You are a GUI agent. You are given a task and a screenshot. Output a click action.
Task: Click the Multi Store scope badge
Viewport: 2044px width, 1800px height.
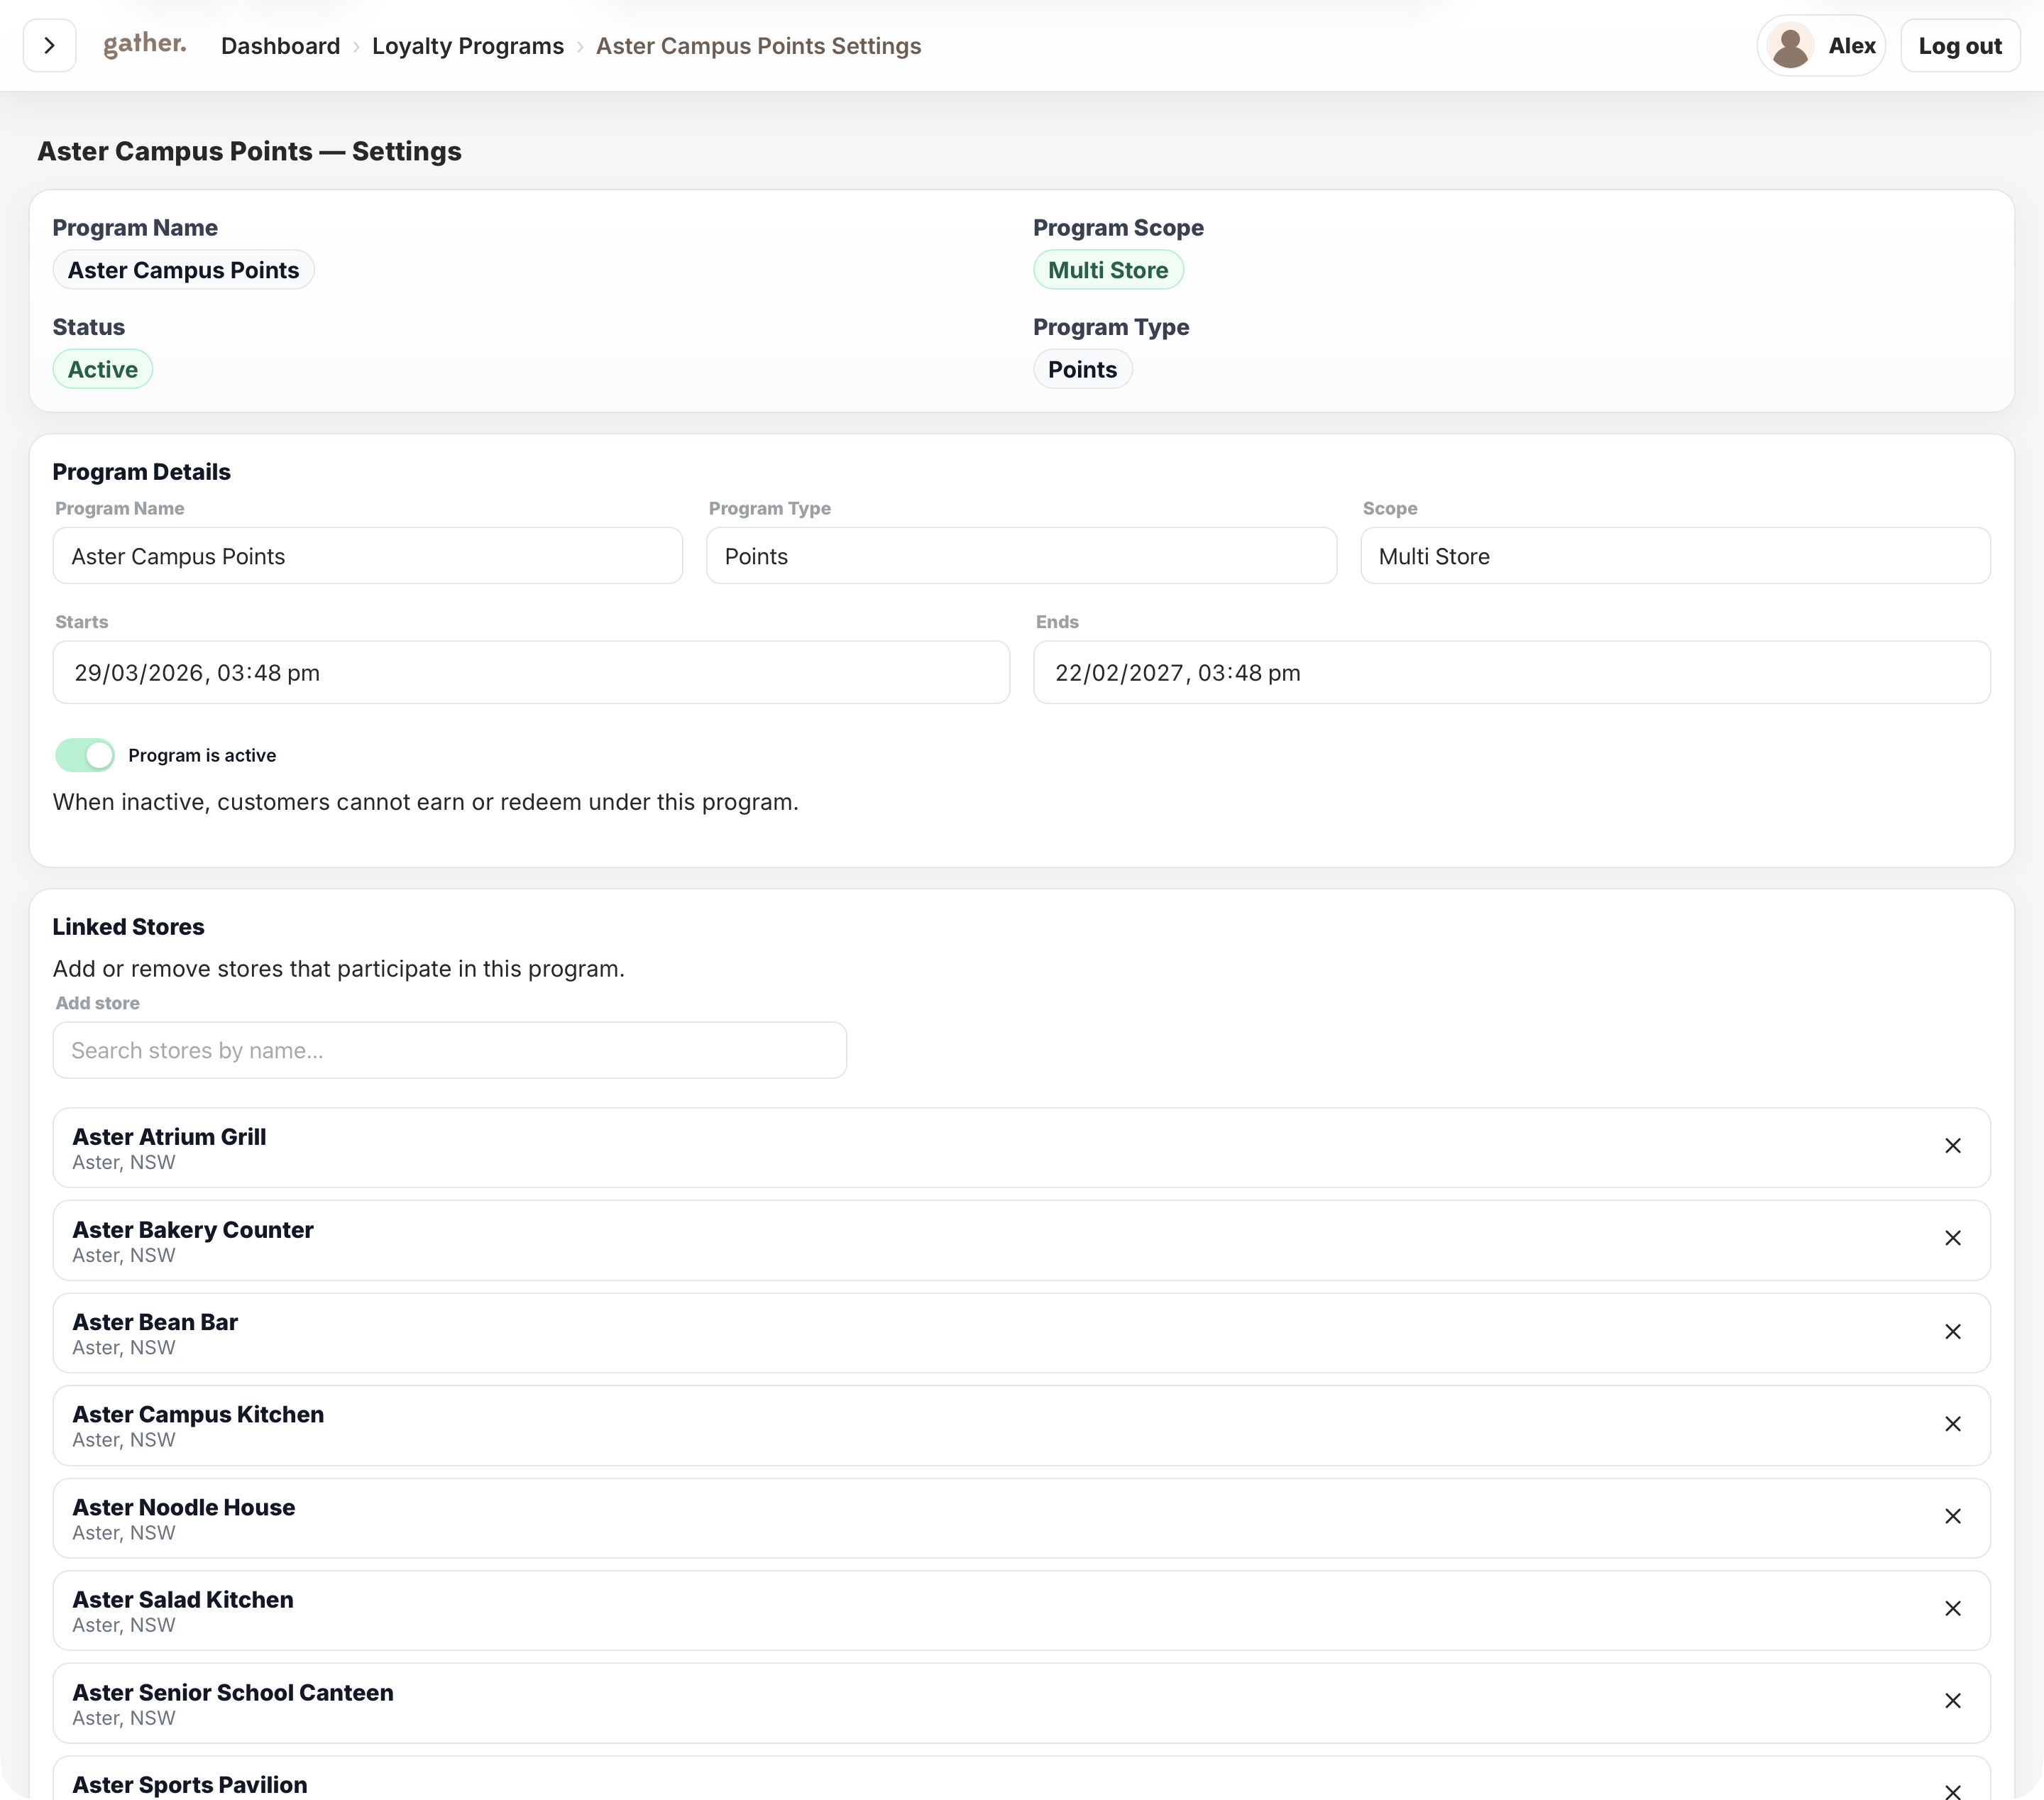[x=1108, y=270]
